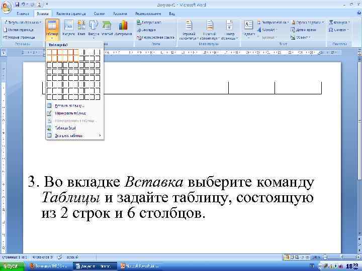Switch to the Рассылки ribbon tab
The image size is (362, 271).
(120, 14)
